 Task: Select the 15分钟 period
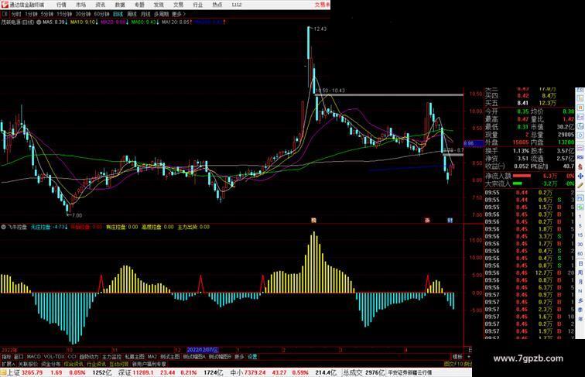64,14
